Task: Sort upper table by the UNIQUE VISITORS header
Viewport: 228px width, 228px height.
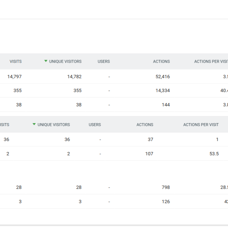Action: [x=65, y=62]
